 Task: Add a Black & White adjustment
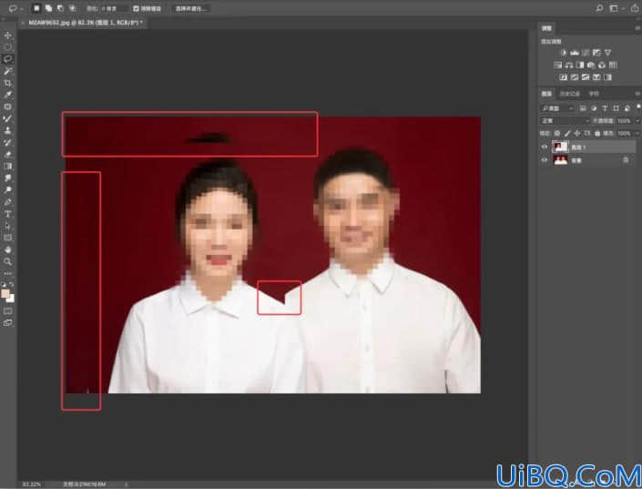tap(580, 65)
